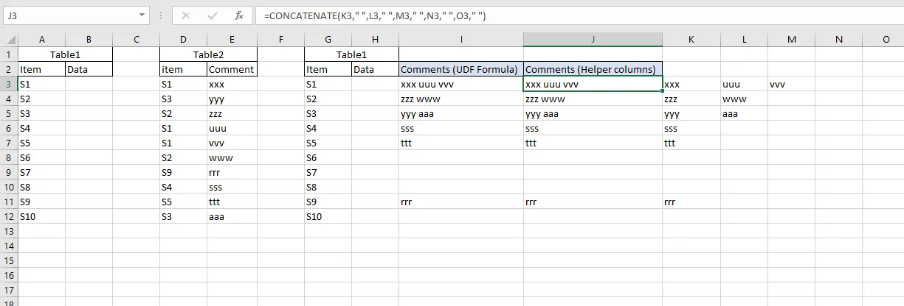Select the aaa cell in column E

[232, 217]
